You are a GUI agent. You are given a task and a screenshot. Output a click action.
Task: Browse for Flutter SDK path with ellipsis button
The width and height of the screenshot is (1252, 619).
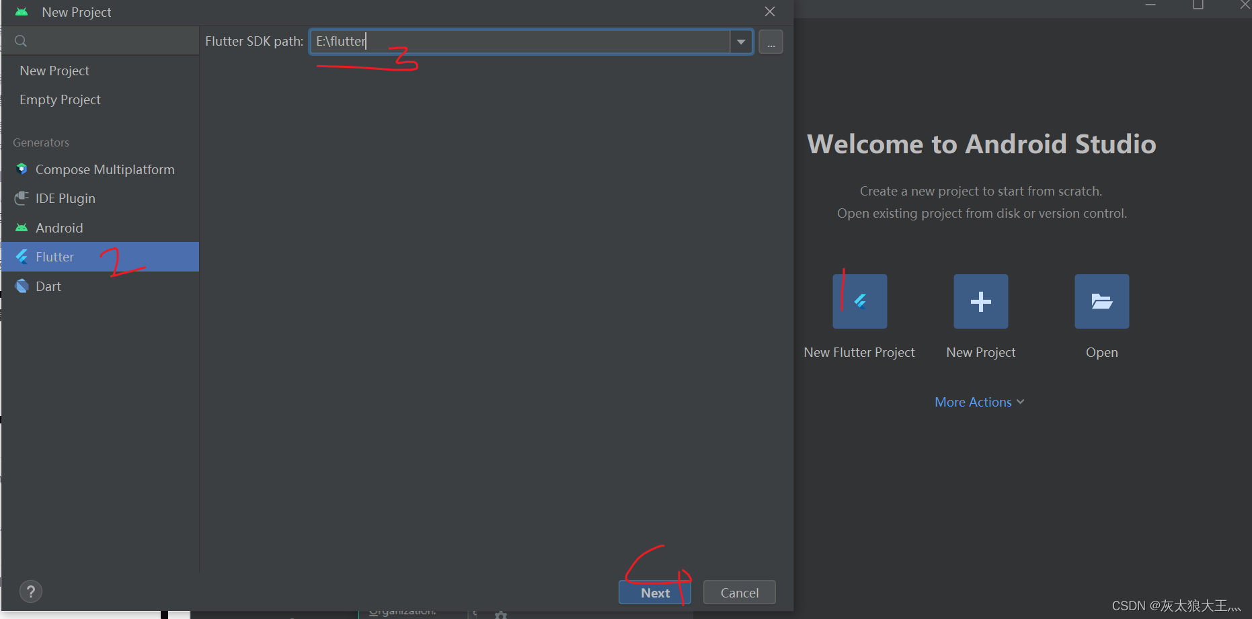[x=771, y=42]
